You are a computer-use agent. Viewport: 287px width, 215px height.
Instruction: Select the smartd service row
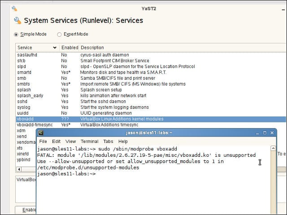[x=151, y=73]
